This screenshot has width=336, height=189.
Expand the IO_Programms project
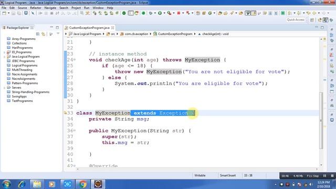pos(4,52)
